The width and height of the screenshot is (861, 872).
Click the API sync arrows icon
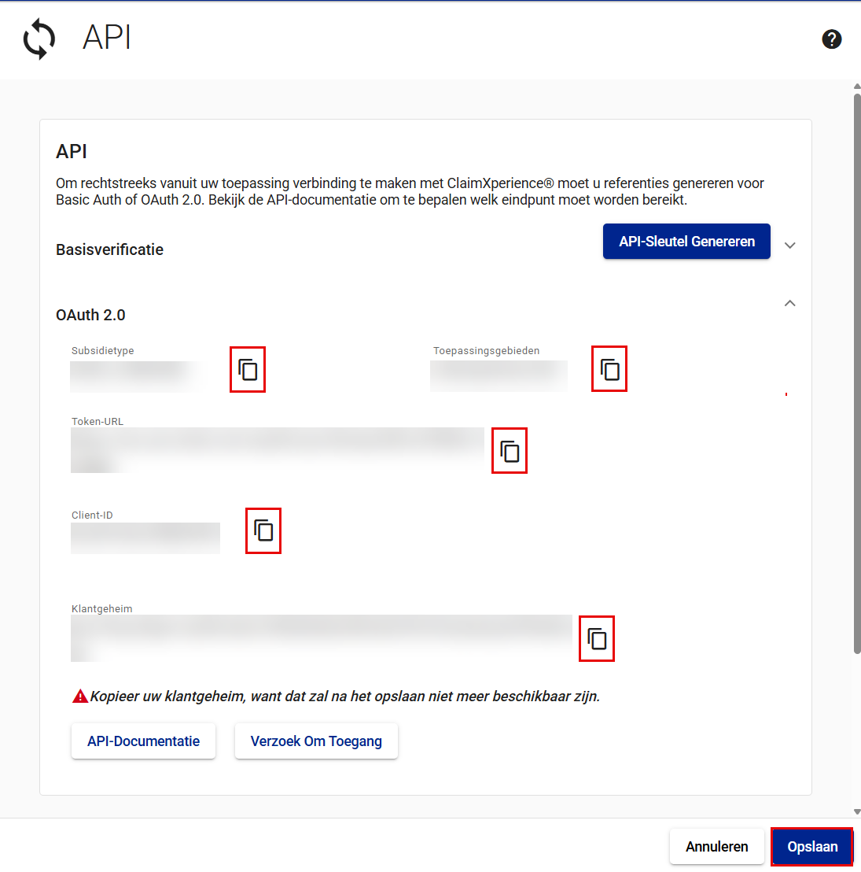(x=39, y=39)
